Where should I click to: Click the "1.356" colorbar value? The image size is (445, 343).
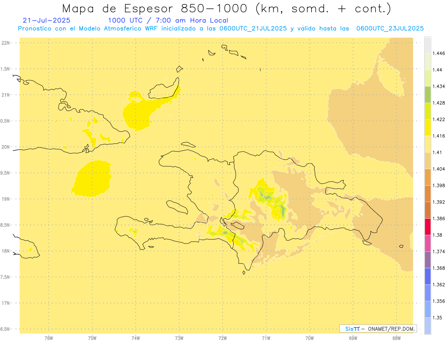[439, 301]
